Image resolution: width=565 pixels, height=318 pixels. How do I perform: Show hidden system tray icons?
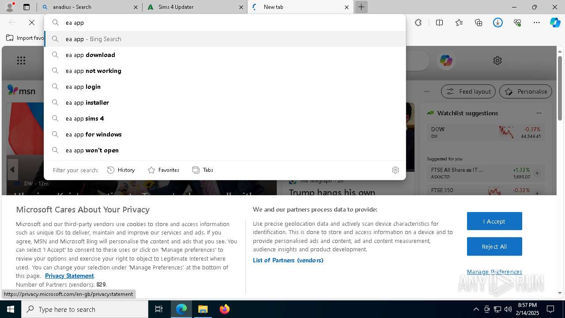(x=476, y=309)
